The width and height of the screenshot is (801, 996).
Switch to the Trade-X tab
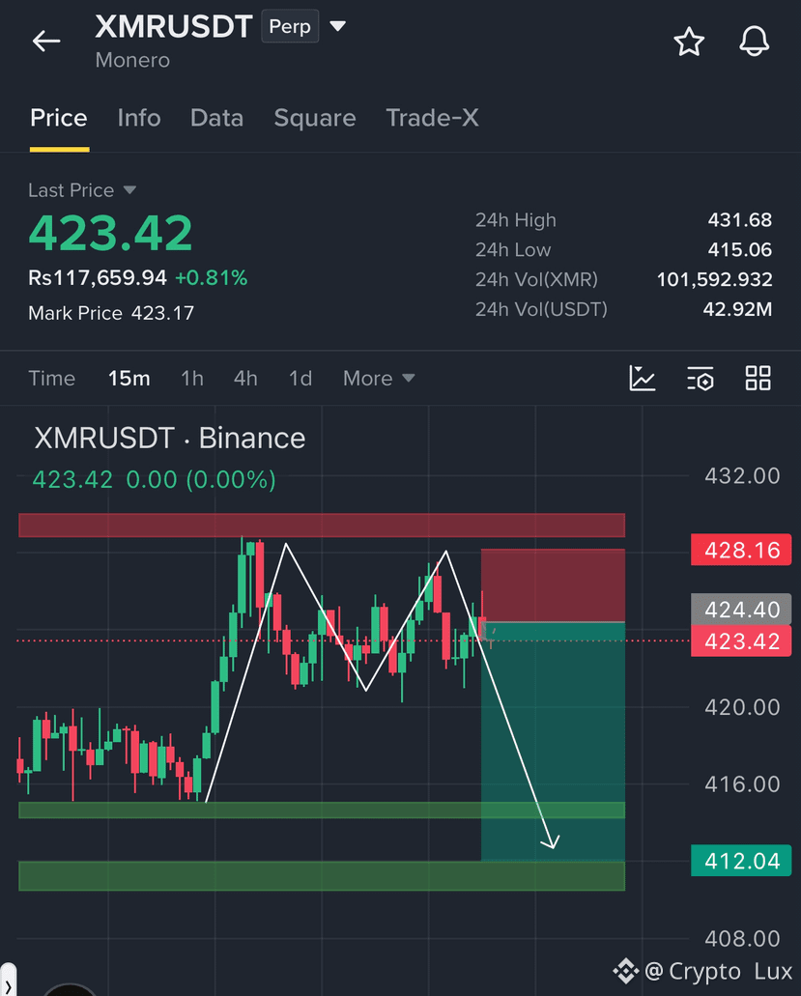point(432,118)
